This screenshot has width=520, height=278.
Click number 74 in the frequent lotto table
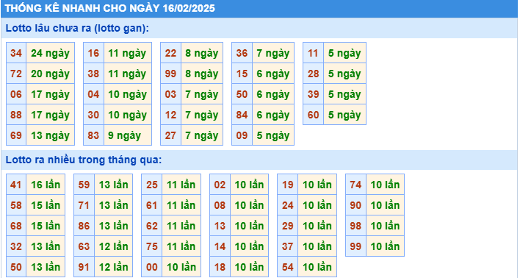pyautogui.click(x=355, y=185)
